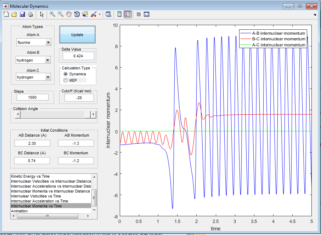Open the Atom C hydrogen dropdown
This screenshot has width=321, height=235.
click(48, 77)
